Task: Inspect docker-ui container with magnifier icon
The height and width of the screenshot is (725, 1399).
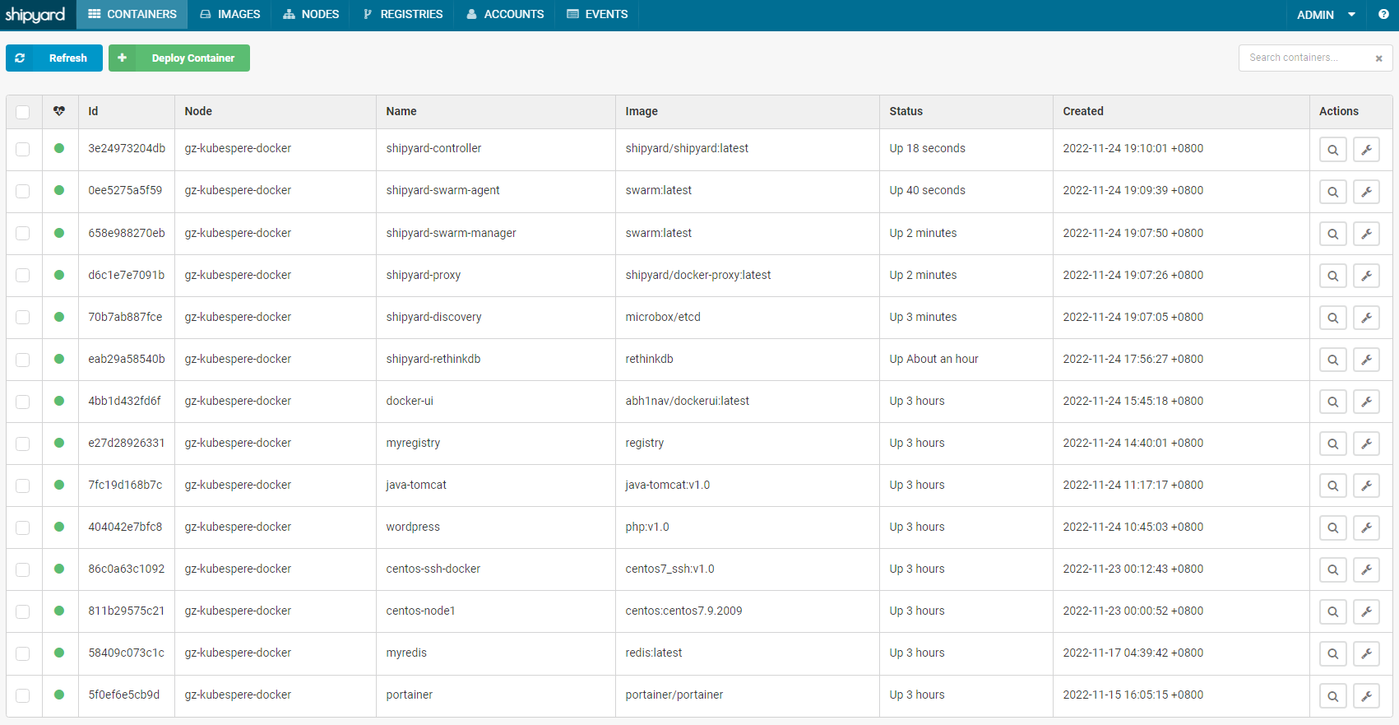Action: tap(1332, 402)
